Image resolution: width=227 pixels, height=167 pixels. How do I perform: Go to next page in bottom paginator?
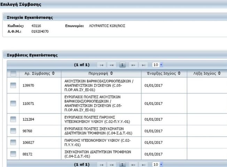coord(133,165)
